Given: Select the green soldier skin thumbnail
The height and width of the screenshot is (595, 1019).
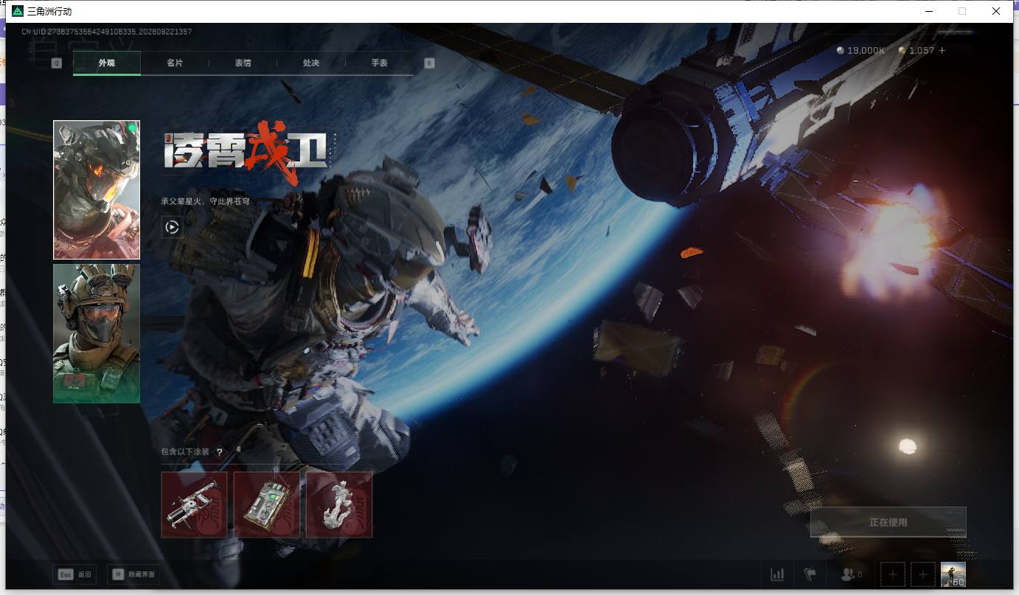Looking at the screenshot, I should click(x=97, y=333).
